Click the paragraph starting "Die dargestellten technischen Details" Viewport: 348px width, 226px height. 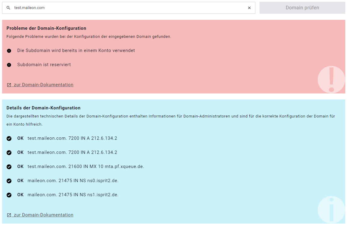171,120
